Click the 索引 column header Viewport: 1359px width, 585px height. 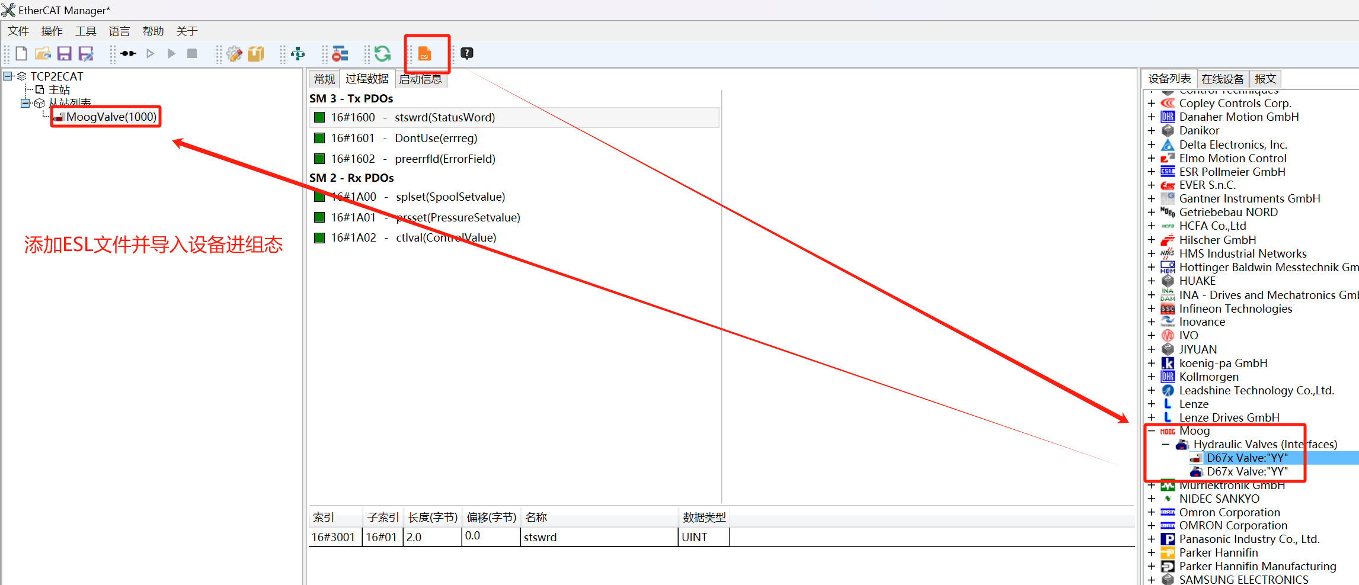[x=335, y=517]
